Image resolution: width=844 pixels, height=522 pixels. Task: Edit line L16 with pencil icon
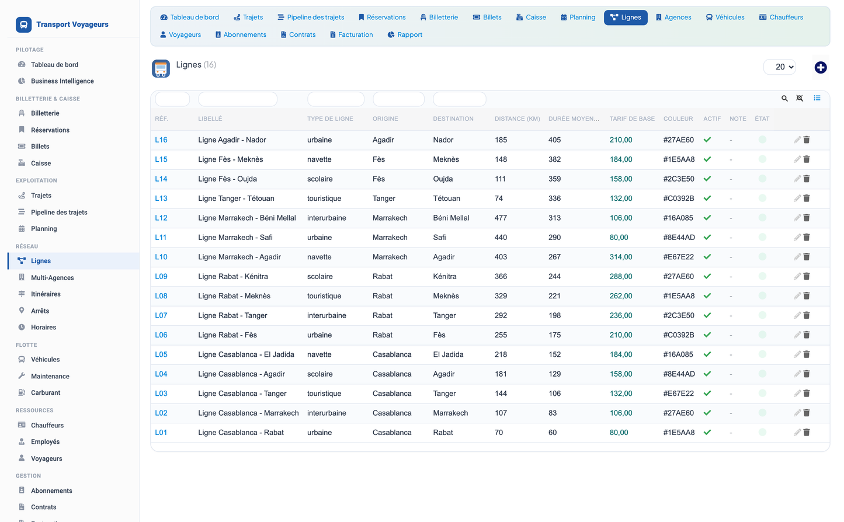click(797, 140)
